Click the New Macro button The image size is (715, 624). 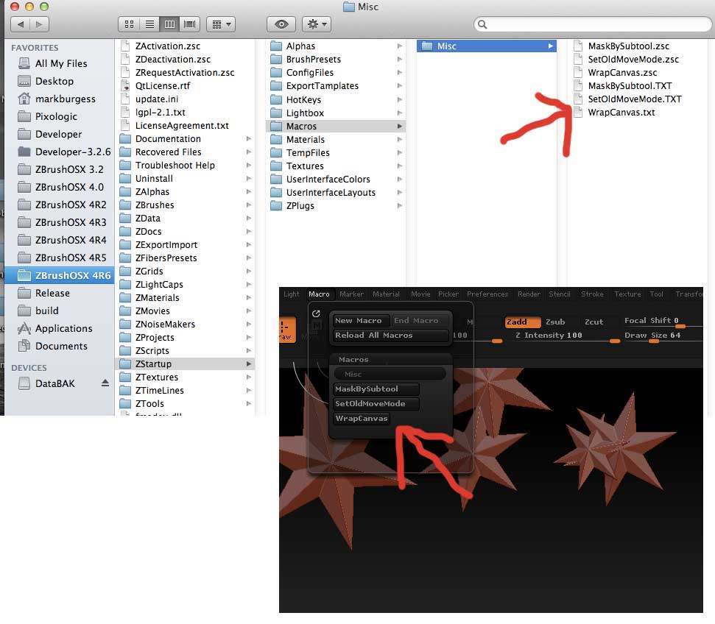360,320
